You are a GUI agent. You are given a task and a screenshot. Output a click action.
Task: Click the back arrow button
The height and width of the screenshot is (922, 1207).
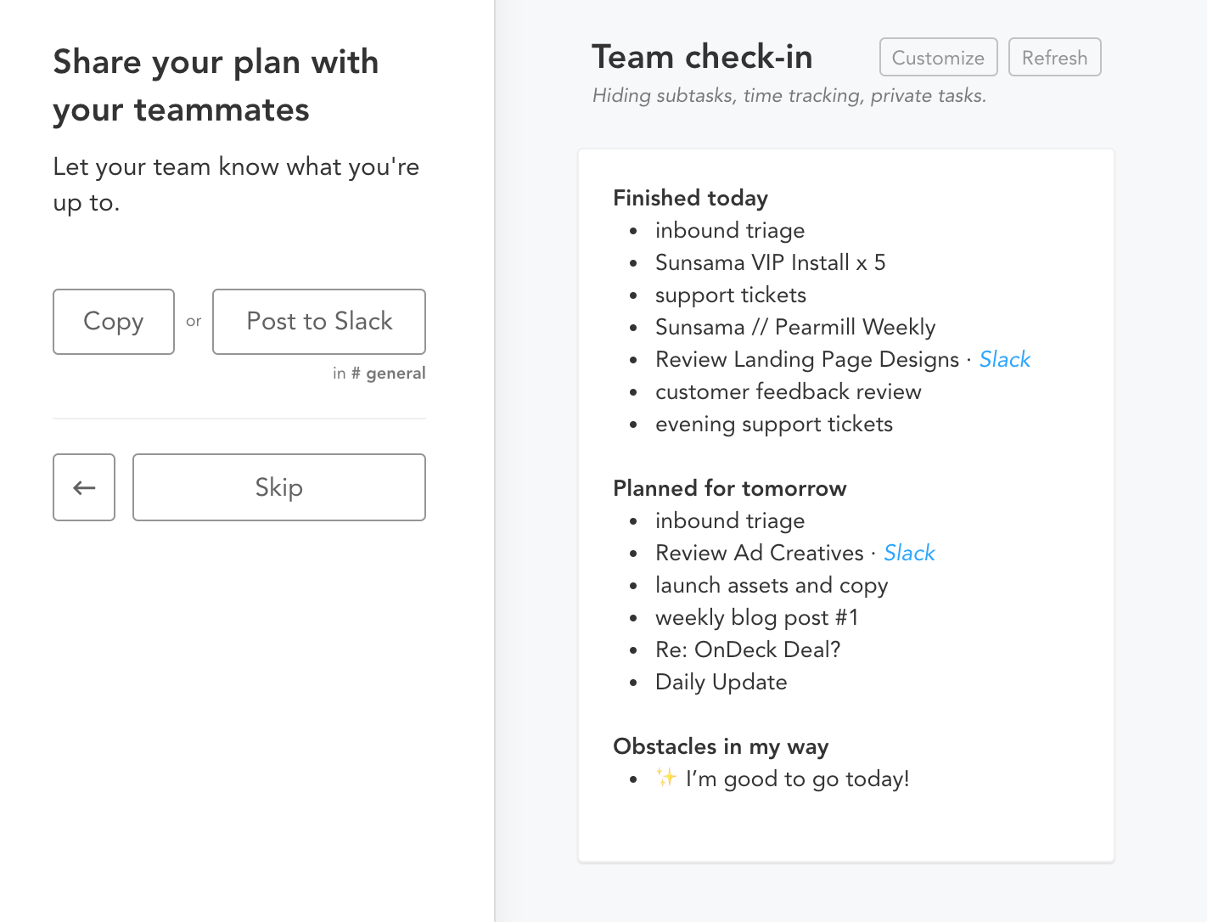(x=84, y=487)
